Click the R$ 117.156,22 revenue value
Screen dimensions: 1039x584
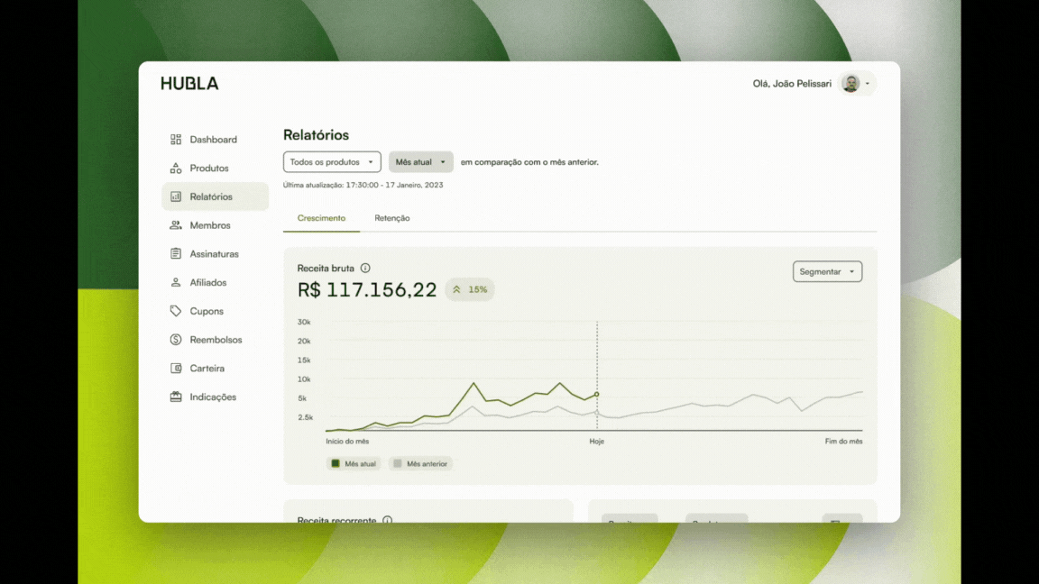point(367,289)
